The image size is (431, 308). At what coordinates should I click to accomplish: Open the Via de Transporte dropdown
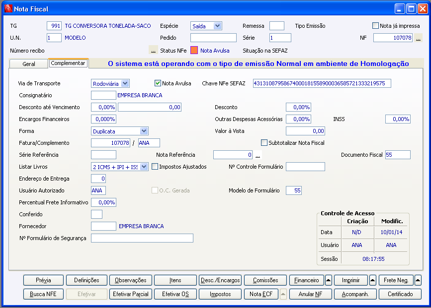click(125, 83)
